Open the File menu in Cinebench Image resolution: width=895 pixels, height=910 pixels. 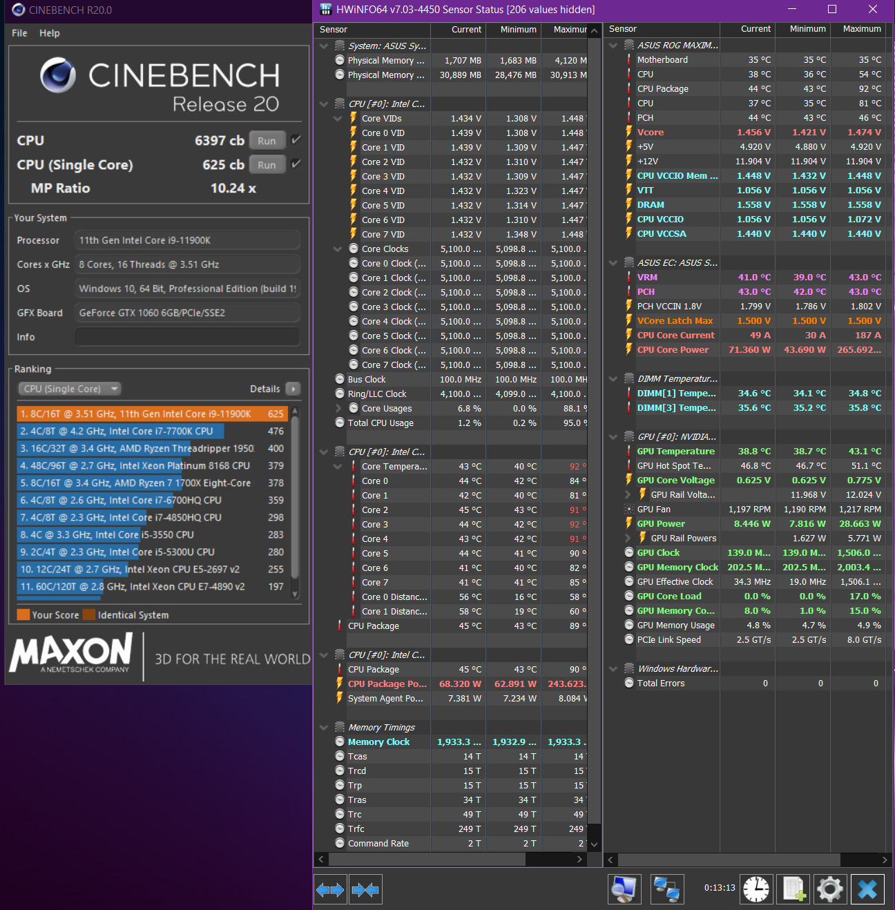(x=19, y=33)
